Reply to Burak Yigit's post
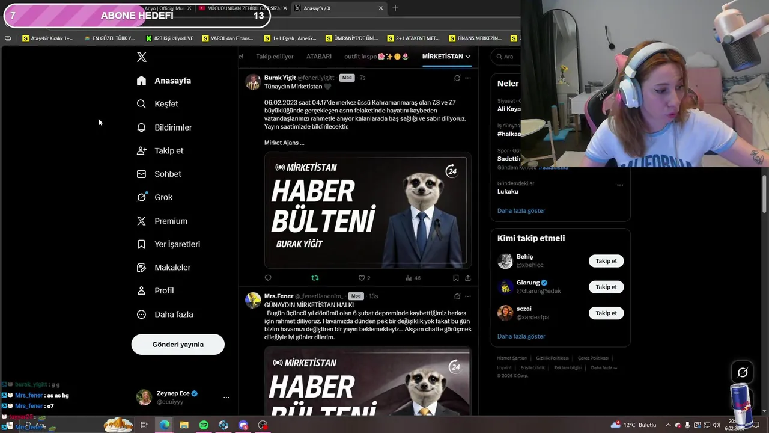Viewport: 769px width, 433px height. [x=268, y=278]
